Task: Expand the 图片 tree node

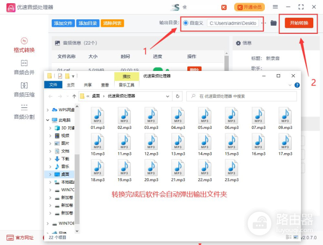Action: point(50,143)
